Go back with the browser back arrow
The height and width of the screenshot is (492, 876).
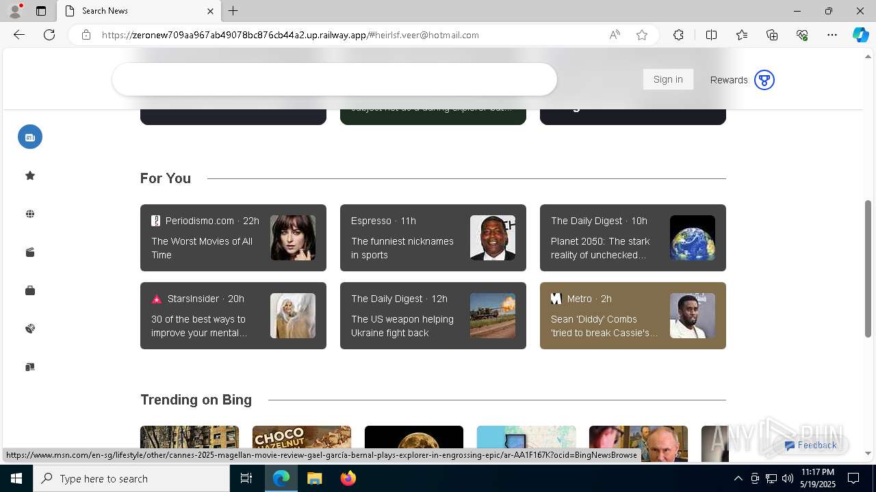pos(19,35)
